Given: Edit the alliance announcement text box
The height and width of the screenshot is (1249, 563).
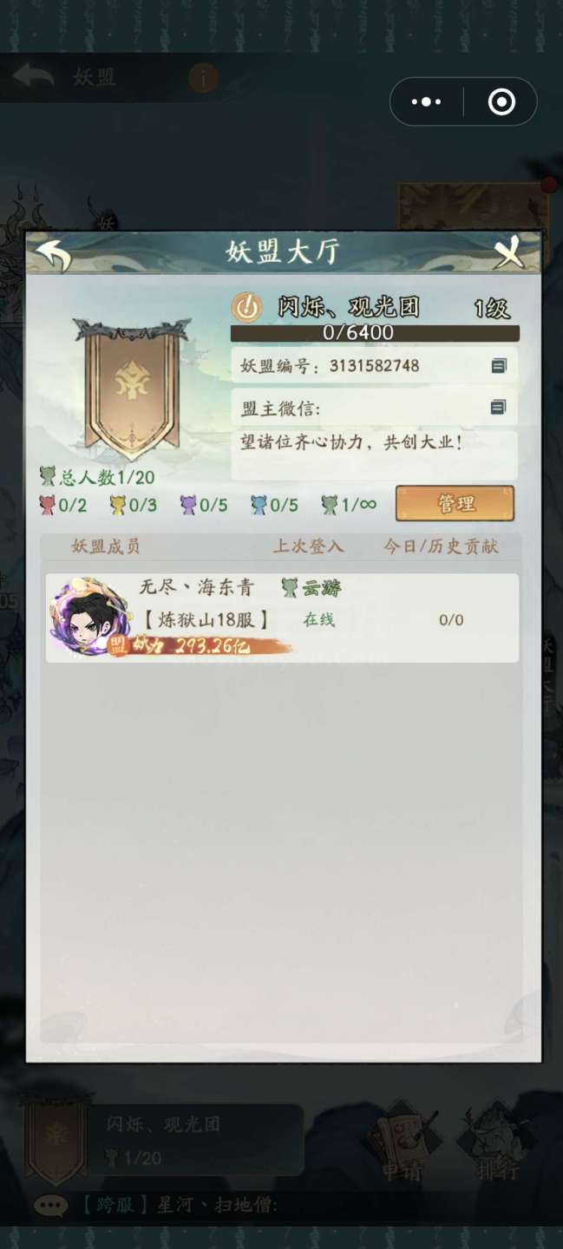Looking at the screenshot, I should coord(375,455).
